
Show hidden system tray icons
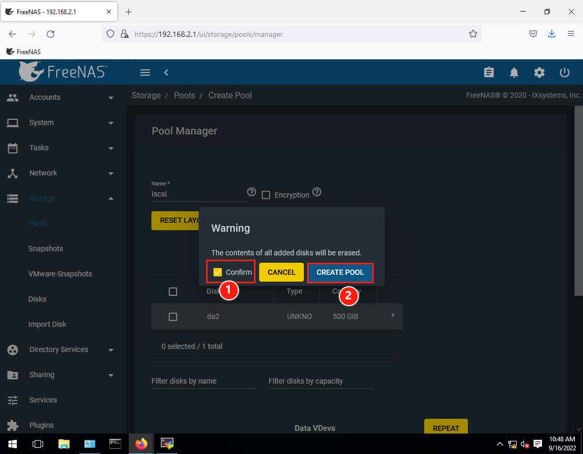(x=500, y=444)
